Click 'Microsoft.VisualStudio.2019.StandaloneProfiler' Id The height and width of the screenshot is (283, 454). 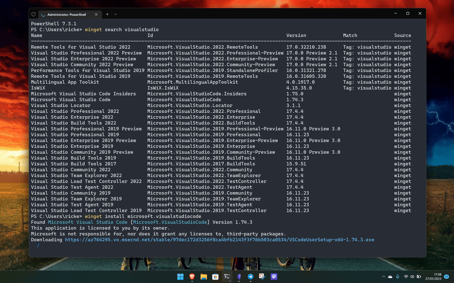coord(213,70)
